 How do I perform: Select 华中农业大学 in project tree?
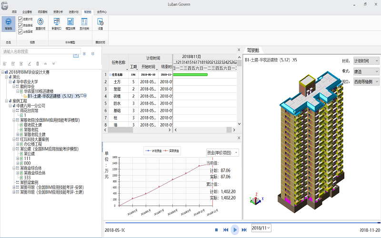(x=27, y=81)
